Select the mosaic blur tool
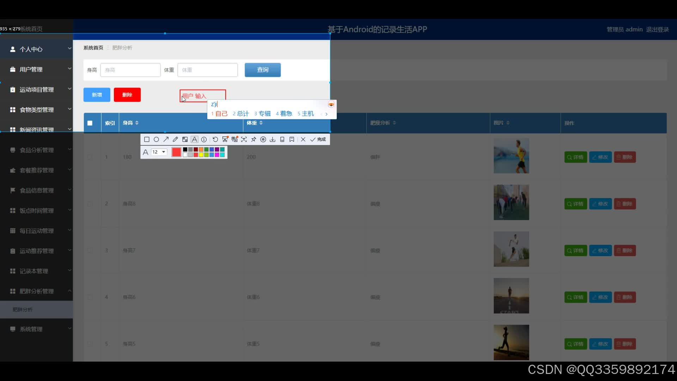Screen dimensions: 677x381 (185, 139)
